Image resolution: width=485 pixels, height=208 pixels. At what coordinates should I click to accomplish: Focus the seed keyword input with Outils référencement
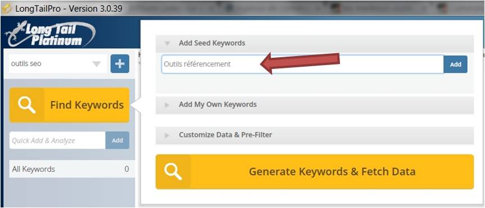click(302, 64)
